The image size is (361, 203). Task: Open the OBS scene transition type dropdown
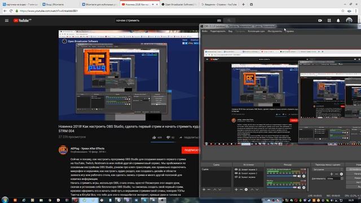point(327,169)
